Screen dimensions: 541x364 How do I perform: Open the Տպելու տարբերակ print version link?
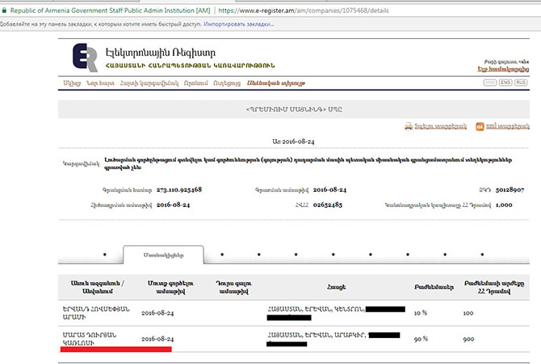tap(441, 126)
